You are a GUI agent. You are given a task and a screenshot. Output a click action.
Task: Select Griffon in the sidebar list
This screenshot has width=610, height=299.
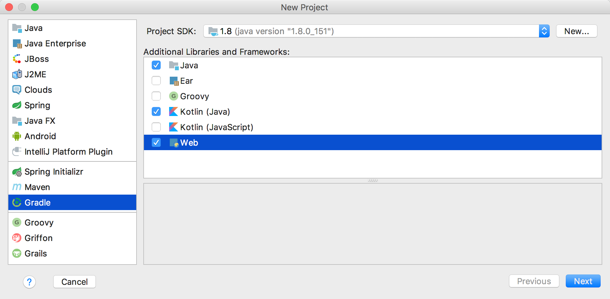click(x=72, y=238)
